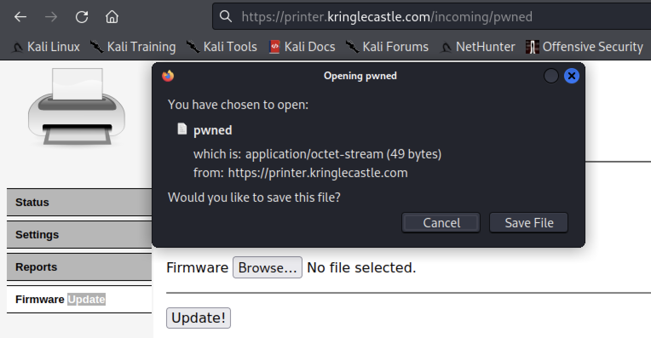Open the Status menu item
This screenshot has height=338, width=651.
click(x=79, y=202)
